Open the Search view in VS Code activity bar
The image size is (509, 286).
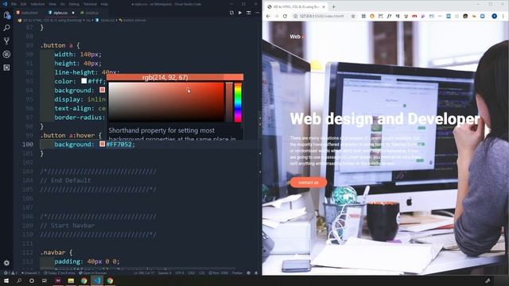click(6, 28)
